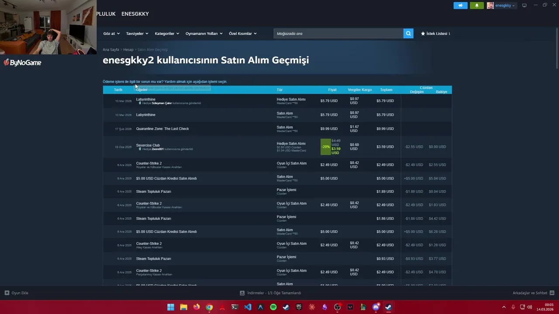Expand the Özel Kısımlar dropdown
The height and width of the screenshot is (314, 559).
243,34
